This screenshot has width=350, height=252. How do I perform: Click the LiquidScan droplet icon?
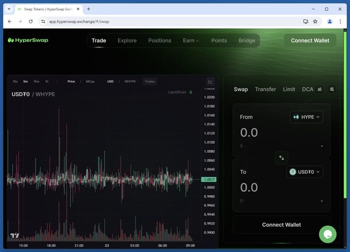[x=191, y=92]
